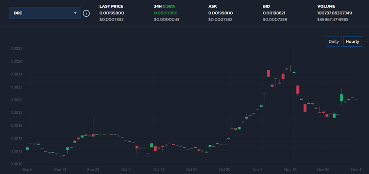Image resolution: width=369 pixels, height=174 pixels.
Task: Click the bid dollar price $0.0007289
Action: coord(275,20)
